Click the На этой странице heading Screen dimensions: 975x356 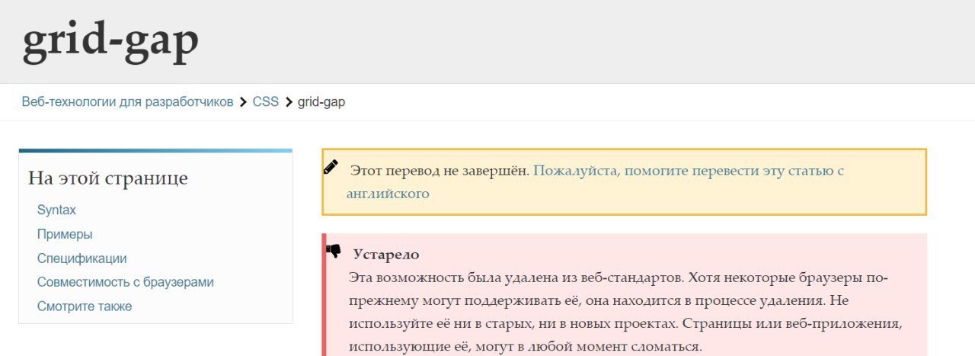(x=108, y=178)
